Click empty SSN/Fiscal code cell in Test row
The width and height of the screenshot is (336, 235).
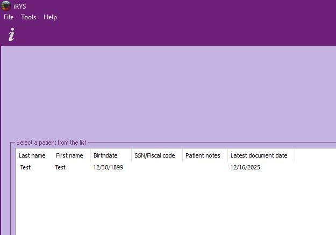click(x=156, y=167)
